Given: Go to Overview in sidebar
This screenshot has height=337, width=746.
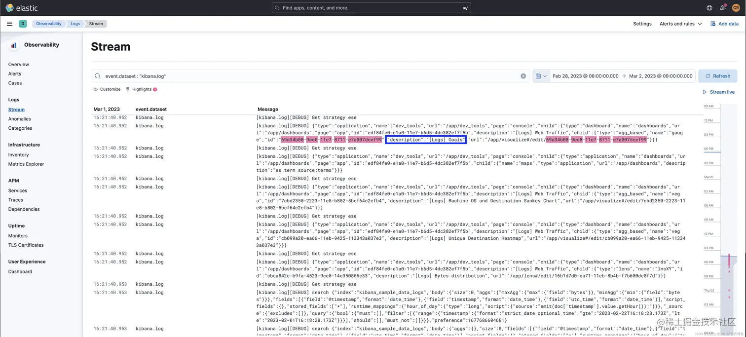Looking at the screenshot, I should pos(19,64).
